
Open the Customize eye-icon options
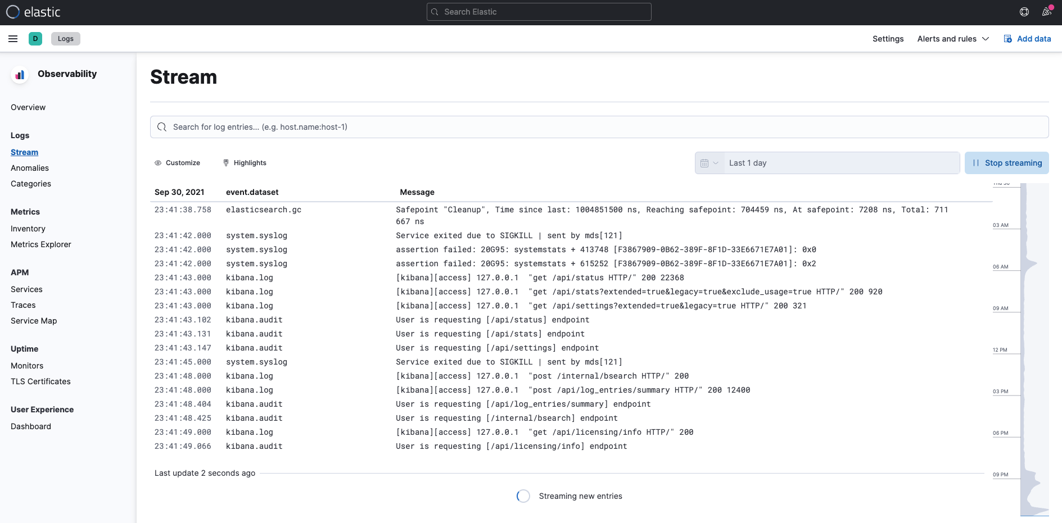pos(177,163)
